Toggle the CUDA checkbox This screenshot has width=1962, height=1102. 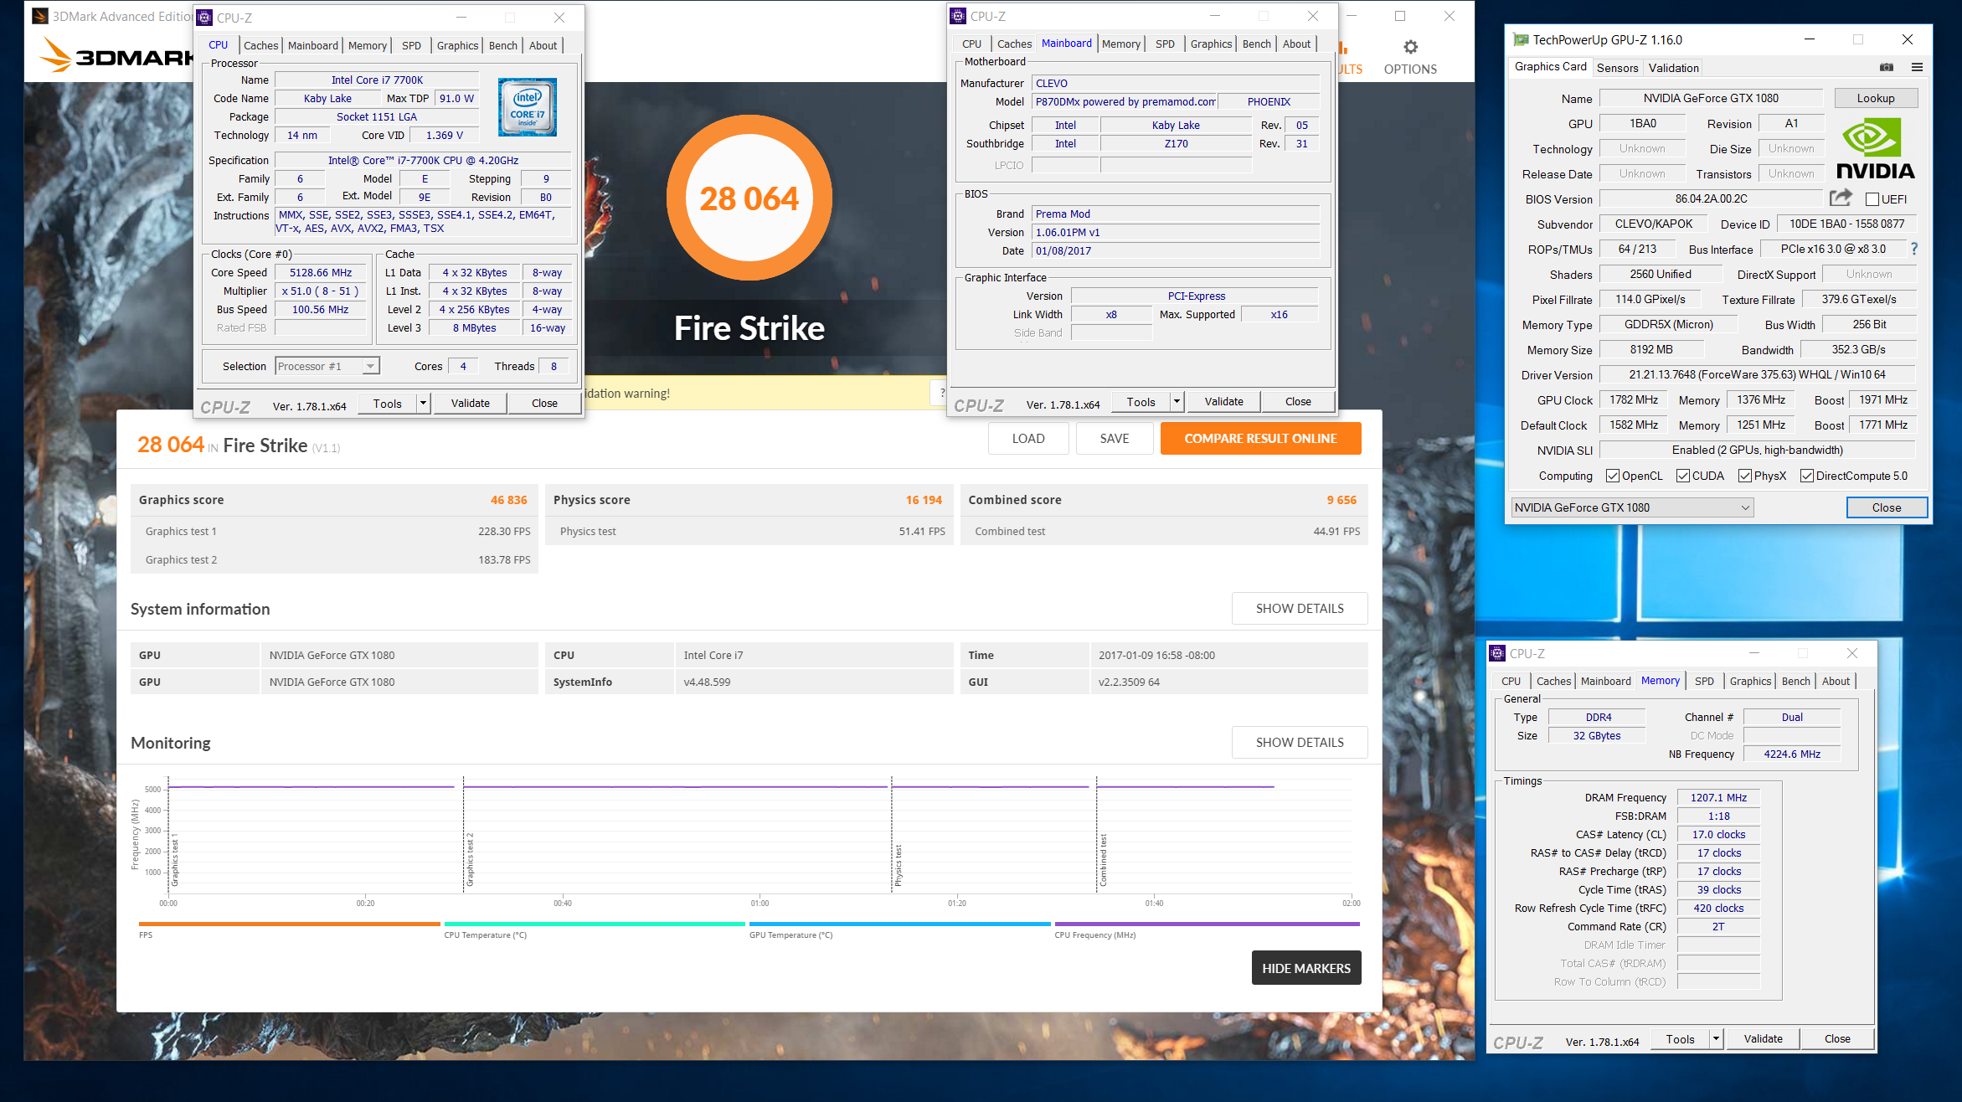pos(1682,476)
